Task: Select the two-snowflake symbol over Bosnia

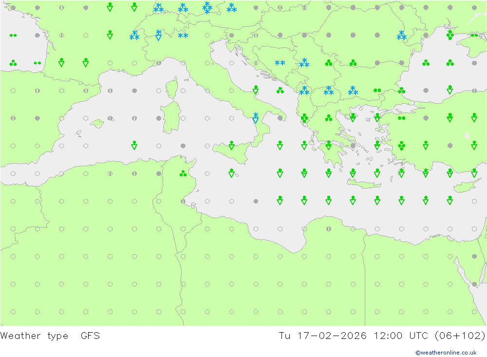Action: coord(280,63)
